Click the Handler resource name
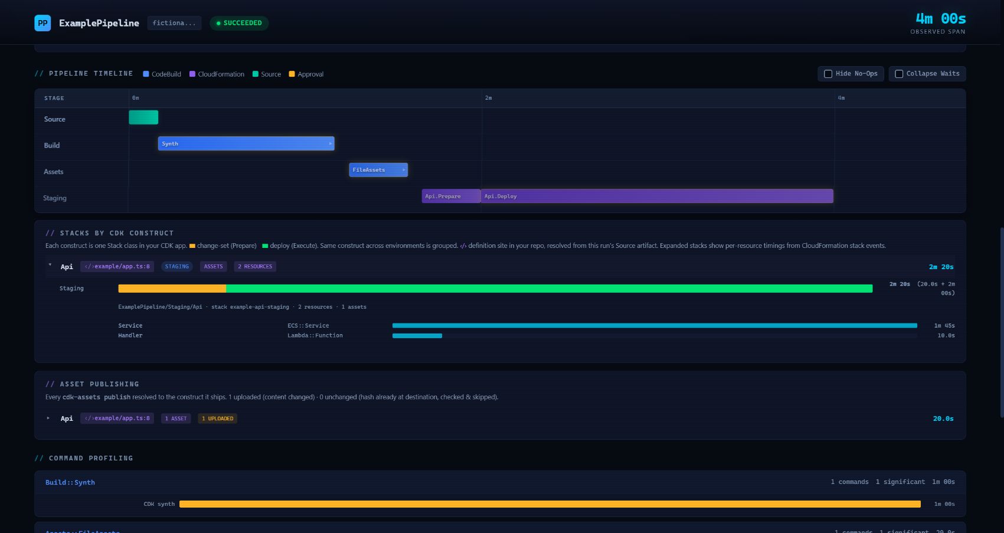 tap(130, 335)
